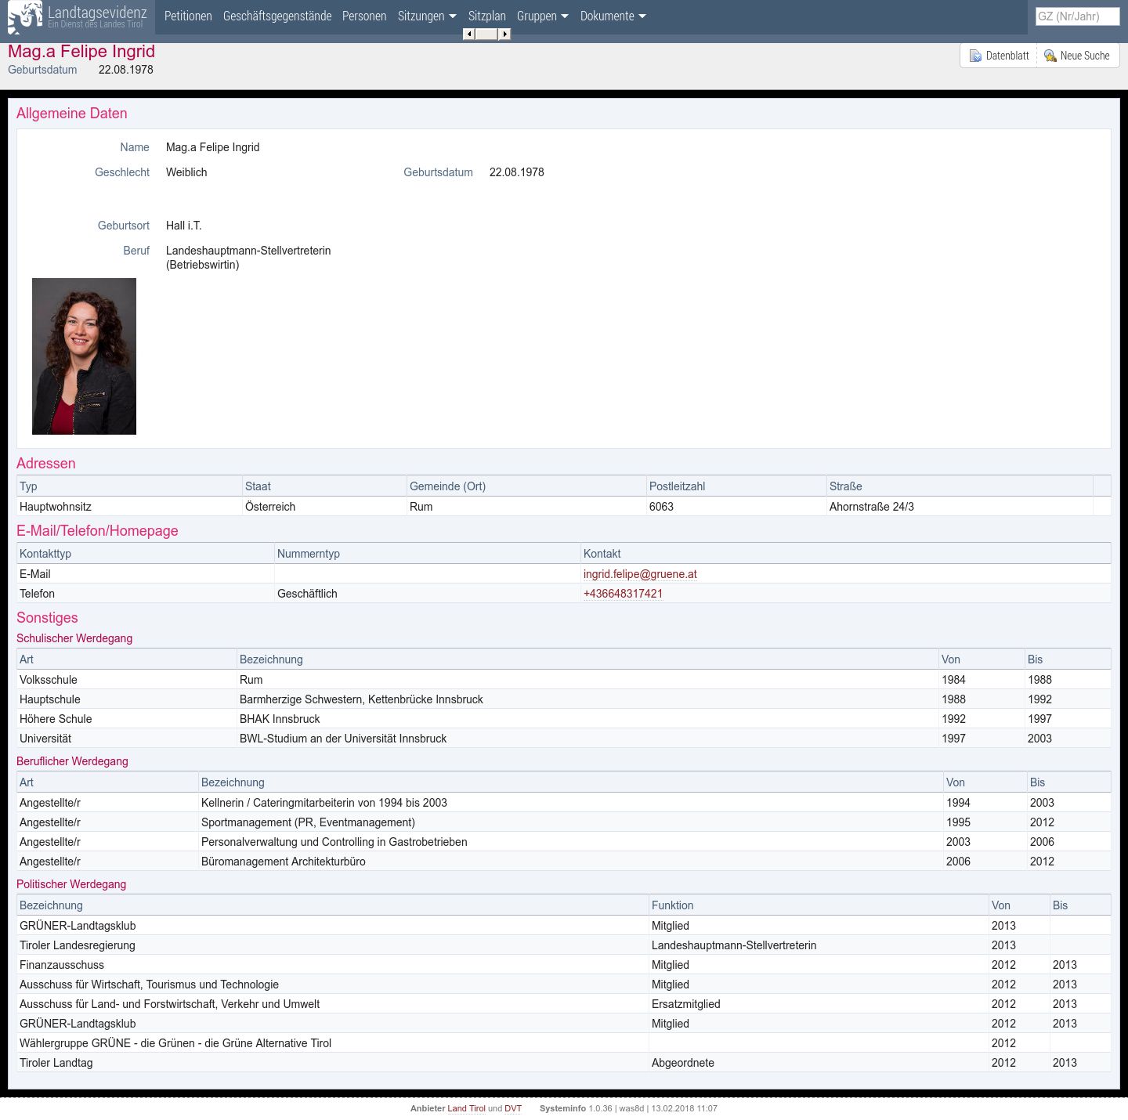The height and width of the screenshot is (1120, 1128).
Task: Open the Petitionen menu item
Action: click(x=188, y=16)
